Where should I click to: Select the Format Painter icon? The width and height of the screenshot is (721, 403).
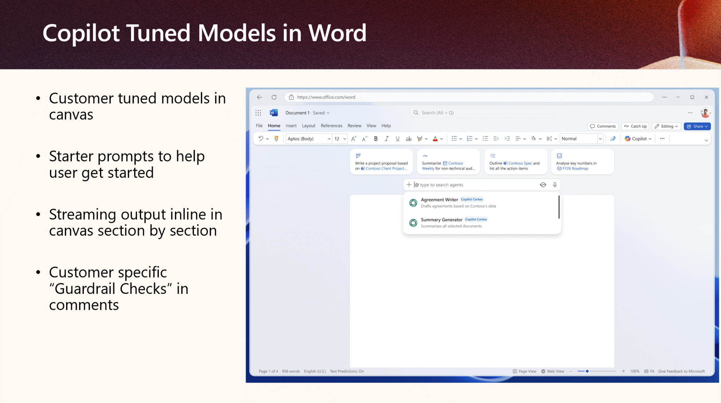(x=276, y=139)
